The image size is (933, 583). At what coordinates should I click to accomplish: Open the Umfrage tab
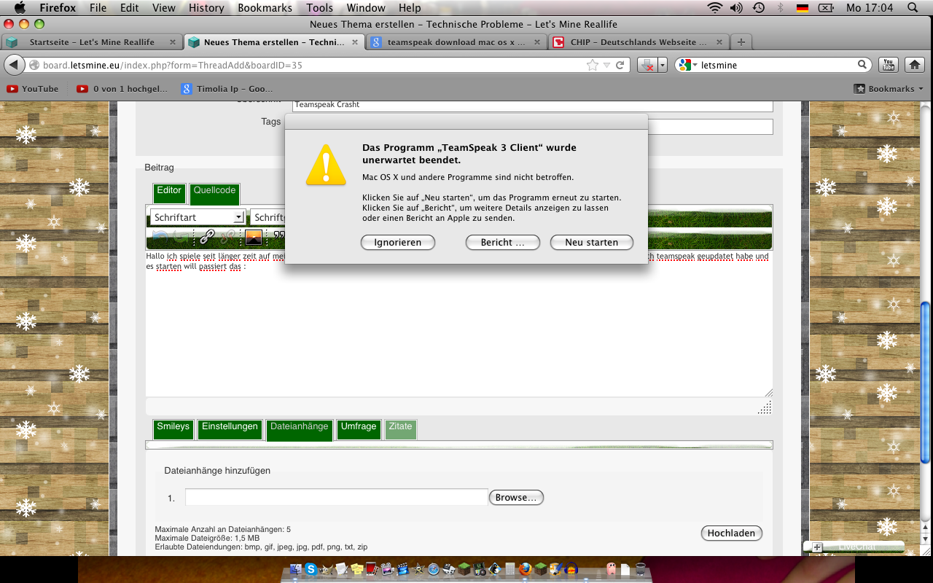tap(359, 430)
